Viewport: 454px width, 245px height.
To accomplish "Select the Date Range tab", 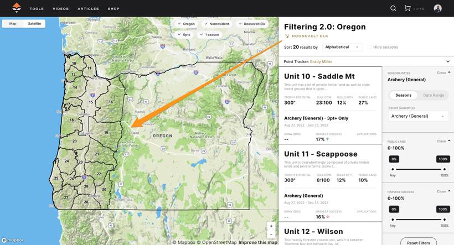I will coord(434,95).
